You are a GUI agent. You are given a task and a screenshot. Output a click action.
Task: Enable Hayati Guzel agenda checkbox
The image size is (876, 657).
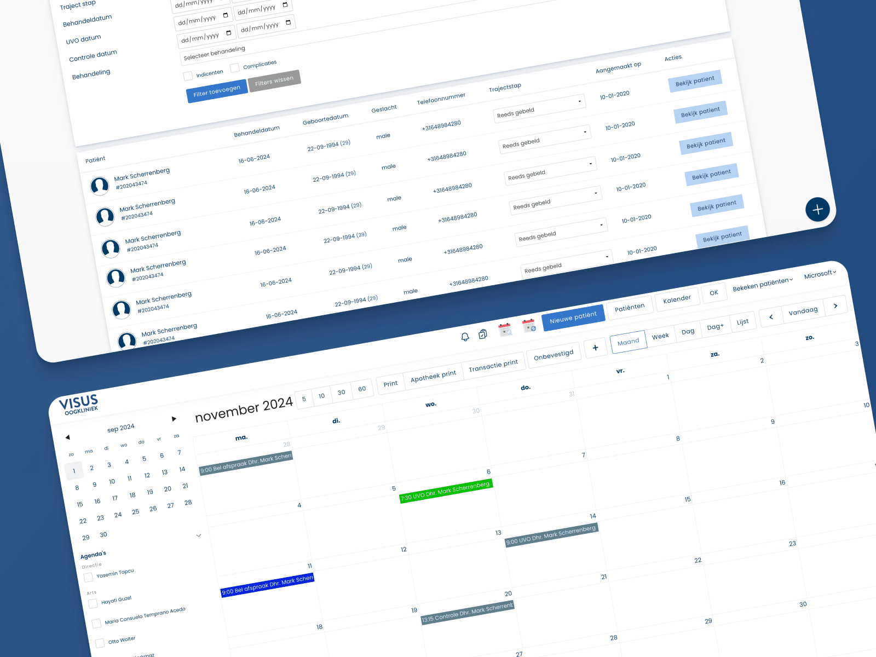pos(93,603)
